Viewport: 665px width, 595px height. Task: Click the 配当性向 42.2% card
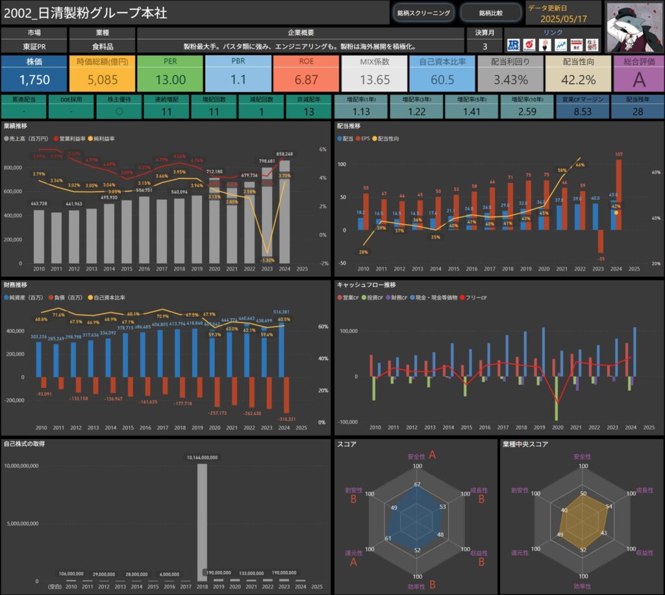(579, 73)
